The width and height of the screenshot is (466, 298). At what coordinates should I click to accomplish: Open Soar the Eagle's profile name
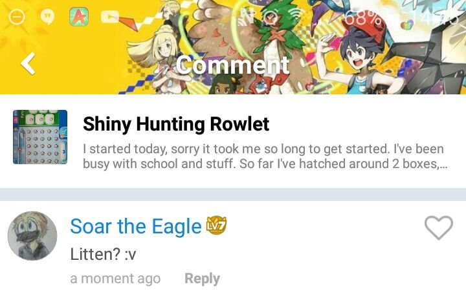[136, 226]
